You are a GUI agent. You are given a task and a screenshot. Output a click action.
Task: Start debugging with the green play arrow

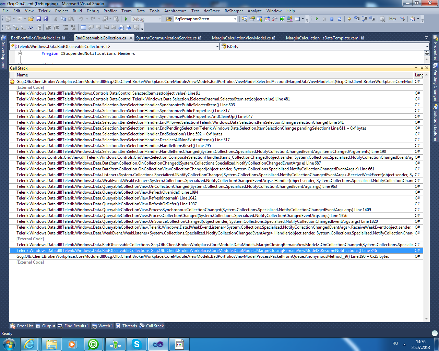pyautogui.click(x=126, y=19)
